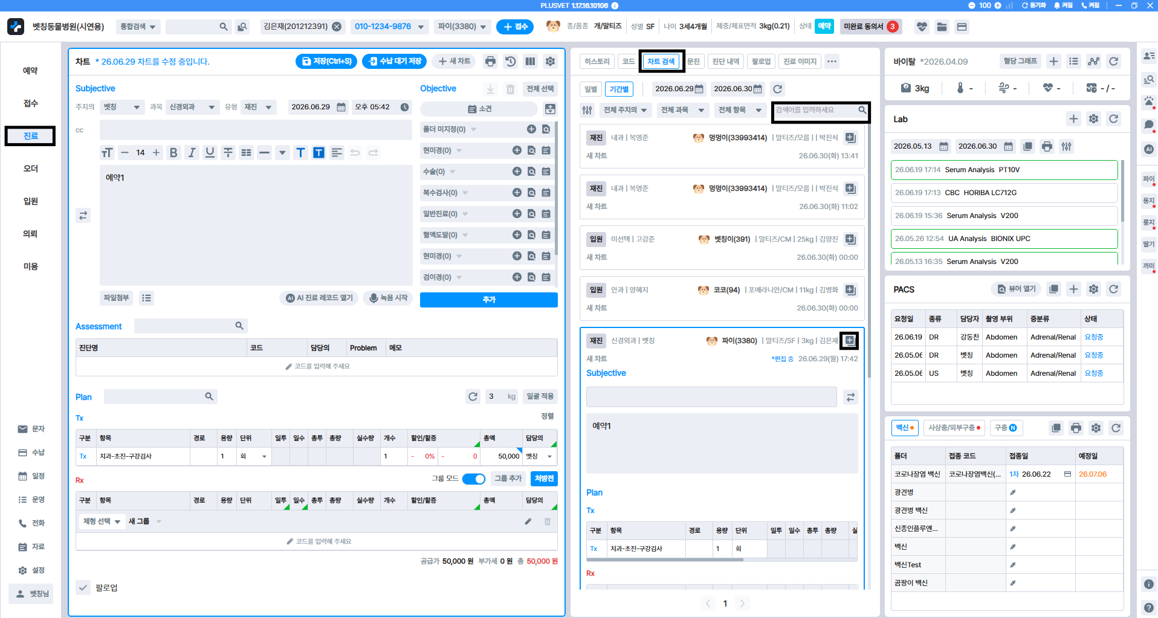The image size is (1158, 618).
Task: Refresh the PACS panel
Action: click(1113, 289)
